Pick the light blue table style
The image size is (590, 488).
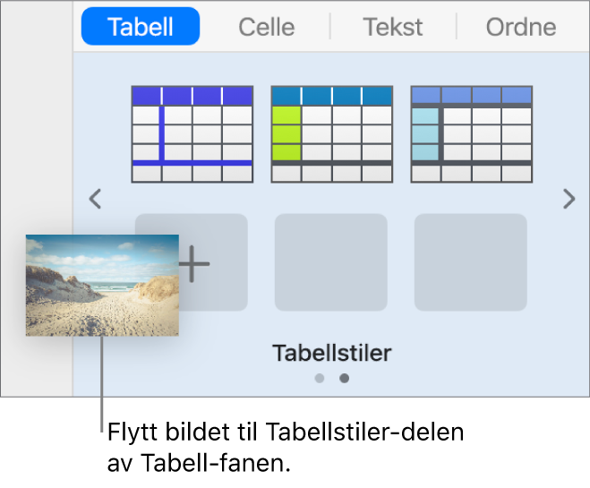click(471, 134)
